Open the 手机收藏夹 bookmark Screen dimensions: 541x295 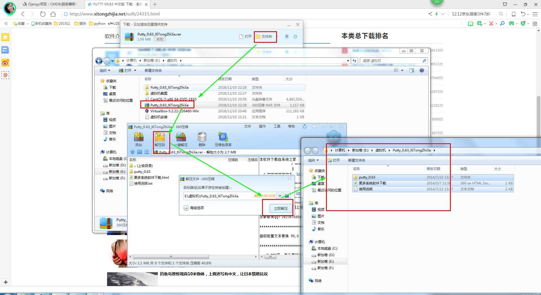click(x=41, y=24)
